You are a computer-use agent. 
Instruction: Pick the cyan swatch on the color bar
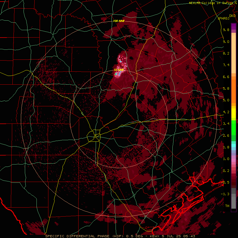(x=234, y=145)
